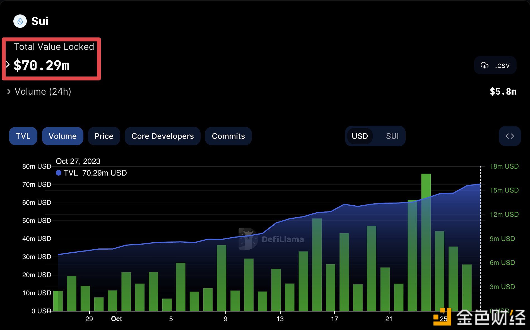Click the tallest green volume bar
The height and width of the screenshot is (330, 530).
(x=426, y=242)
